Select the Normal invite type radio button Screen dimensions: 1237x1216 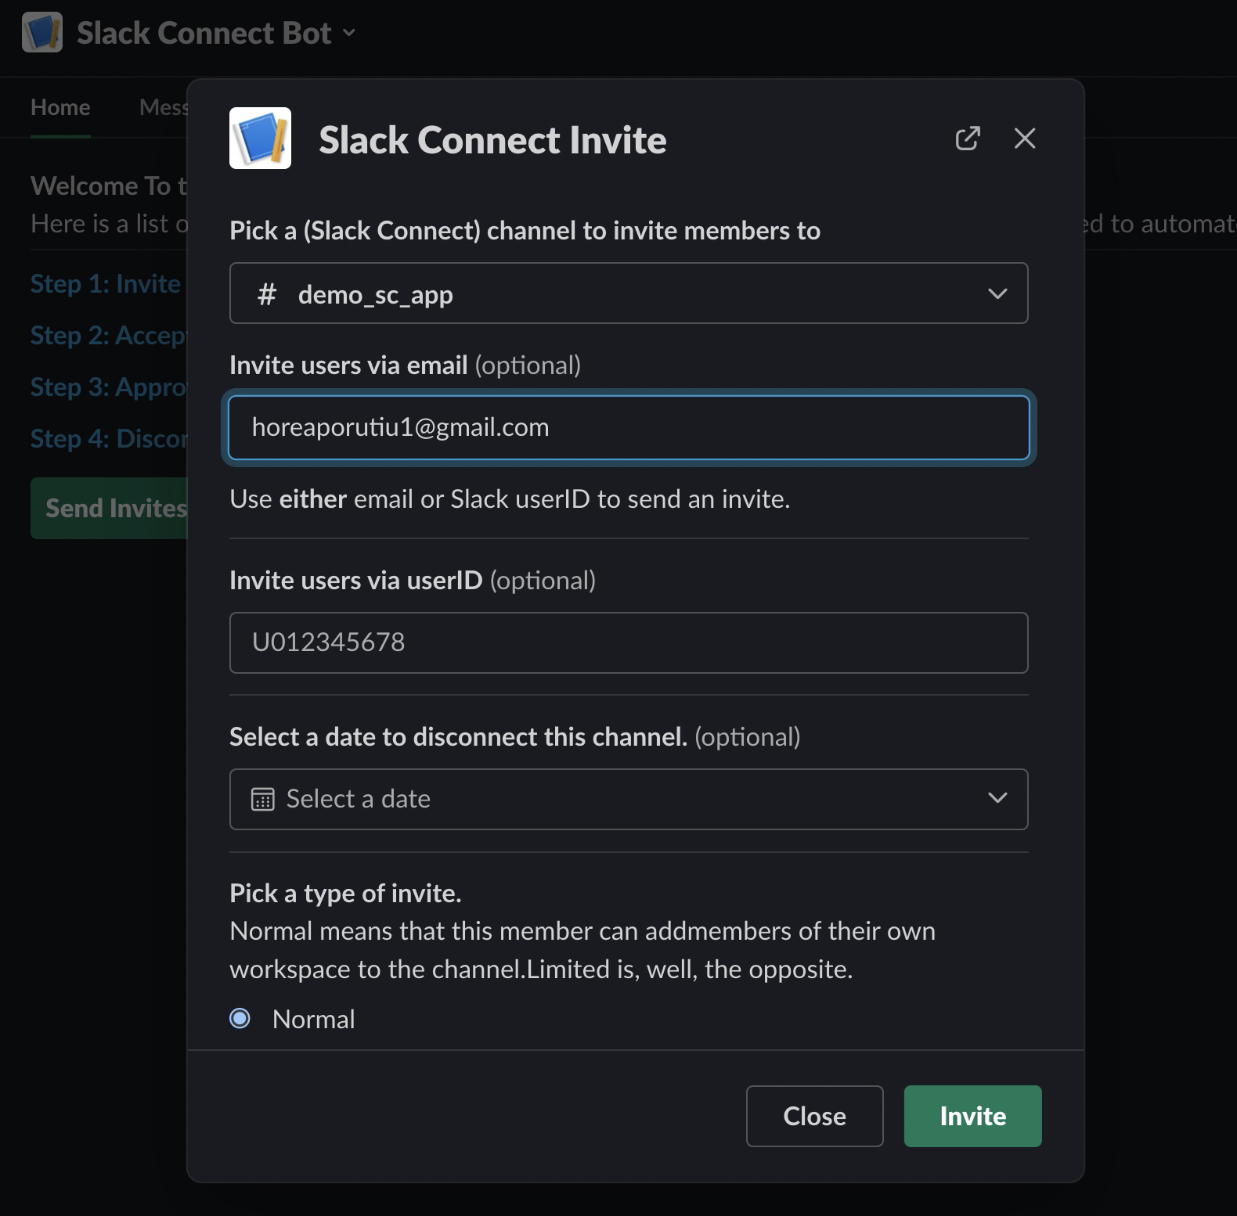tap(240, 1018)
